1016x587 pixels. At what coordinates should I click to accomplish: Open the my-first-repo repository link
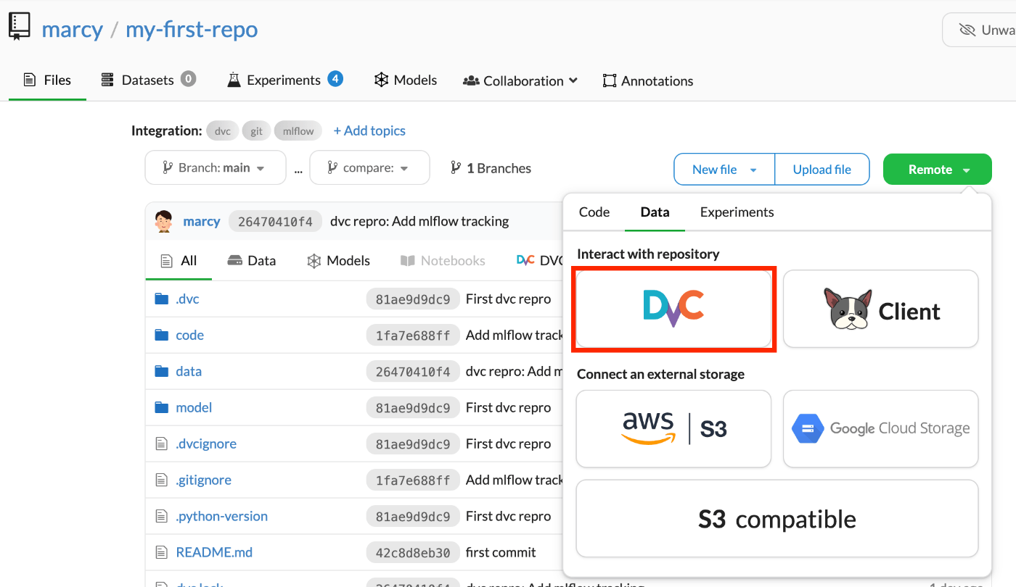click(192, 30)
